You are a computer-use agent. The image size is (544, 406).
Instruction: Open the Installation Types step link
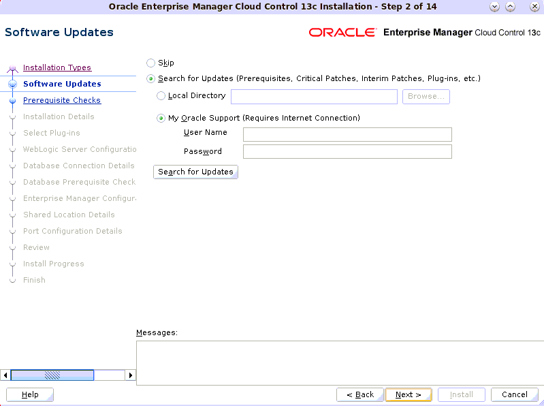pos(57,67)
